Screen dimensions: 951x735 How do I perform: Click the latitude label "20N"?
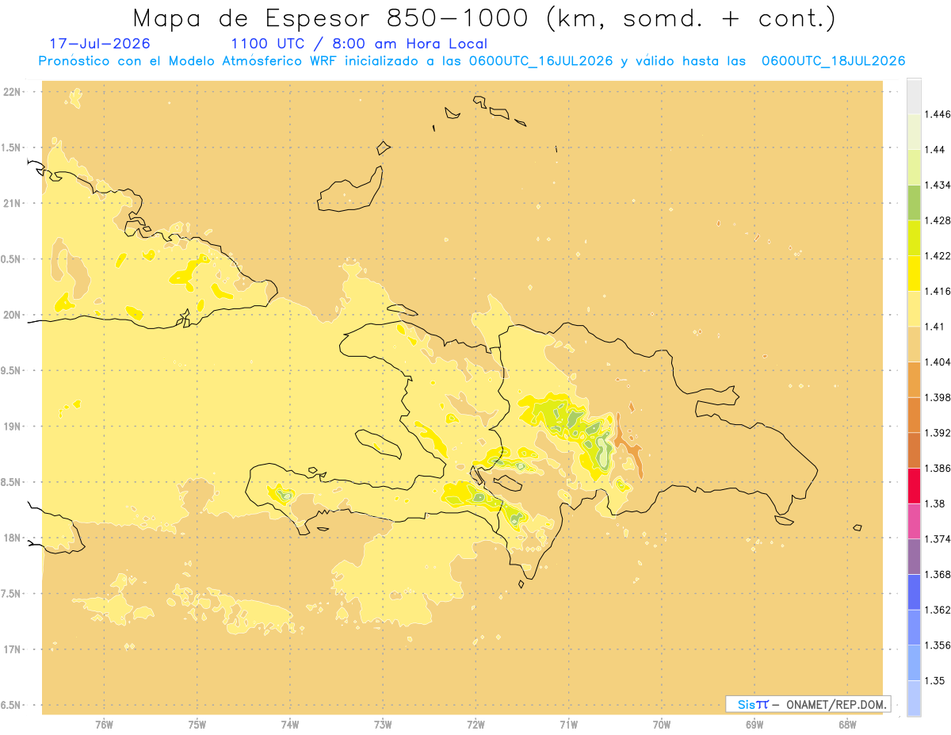pyautogui.click(x=13, y=315)
